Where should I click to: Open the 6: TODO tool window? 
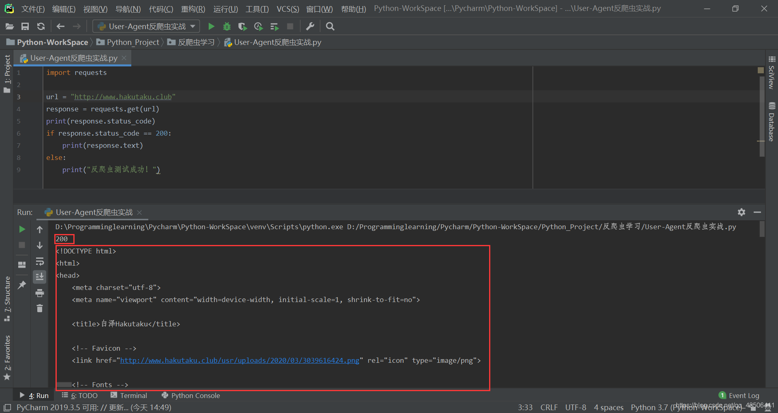80,396
